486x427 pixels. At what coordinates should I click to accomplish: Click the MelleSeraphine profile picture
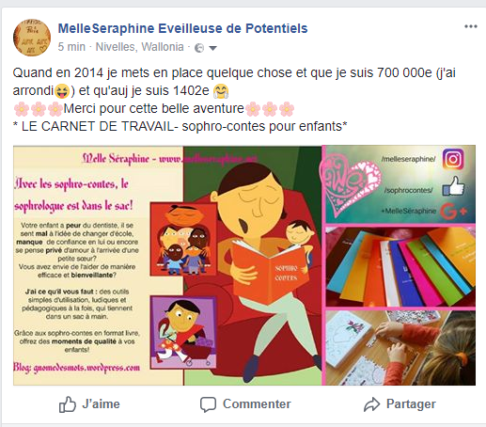[x=32, y=38]
